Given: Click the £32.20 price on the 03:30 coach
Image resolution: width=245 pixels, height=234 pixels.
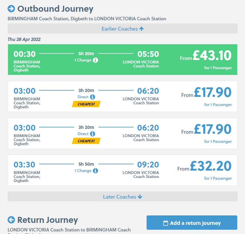Looking at the screenshot, I should click(x=212, y=166).
